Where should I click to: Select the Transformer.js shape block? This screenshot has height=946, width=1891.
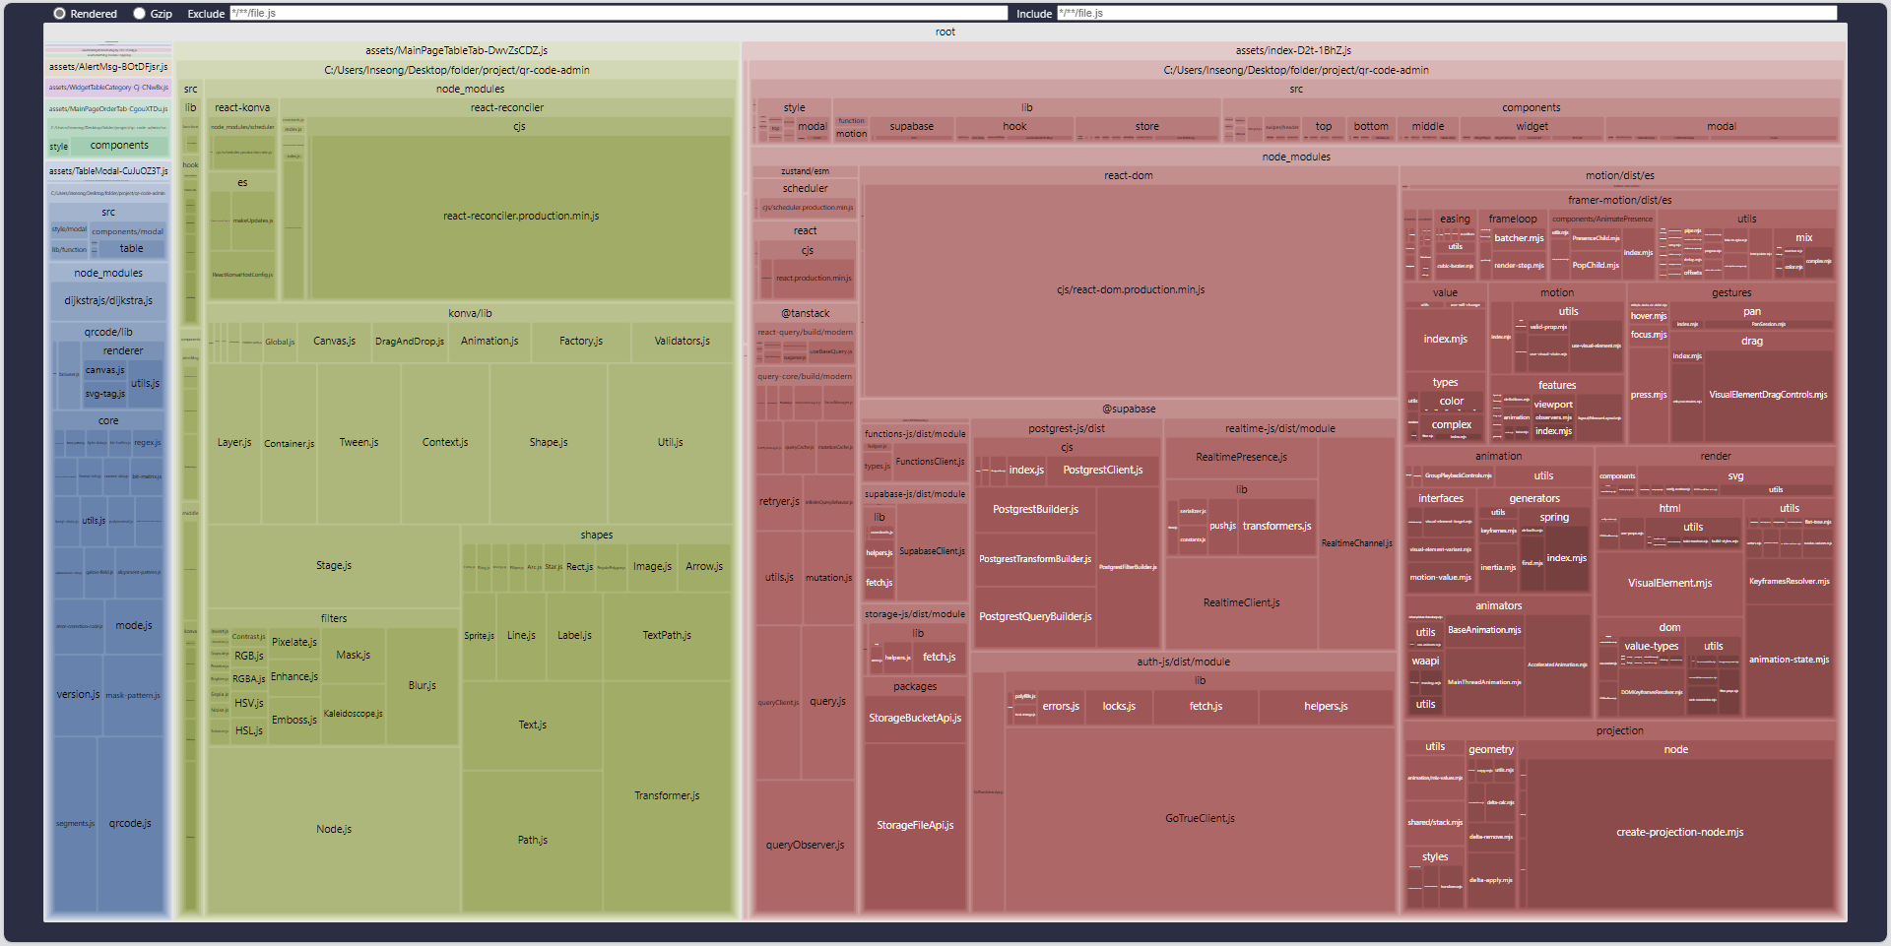click(667, 796)
